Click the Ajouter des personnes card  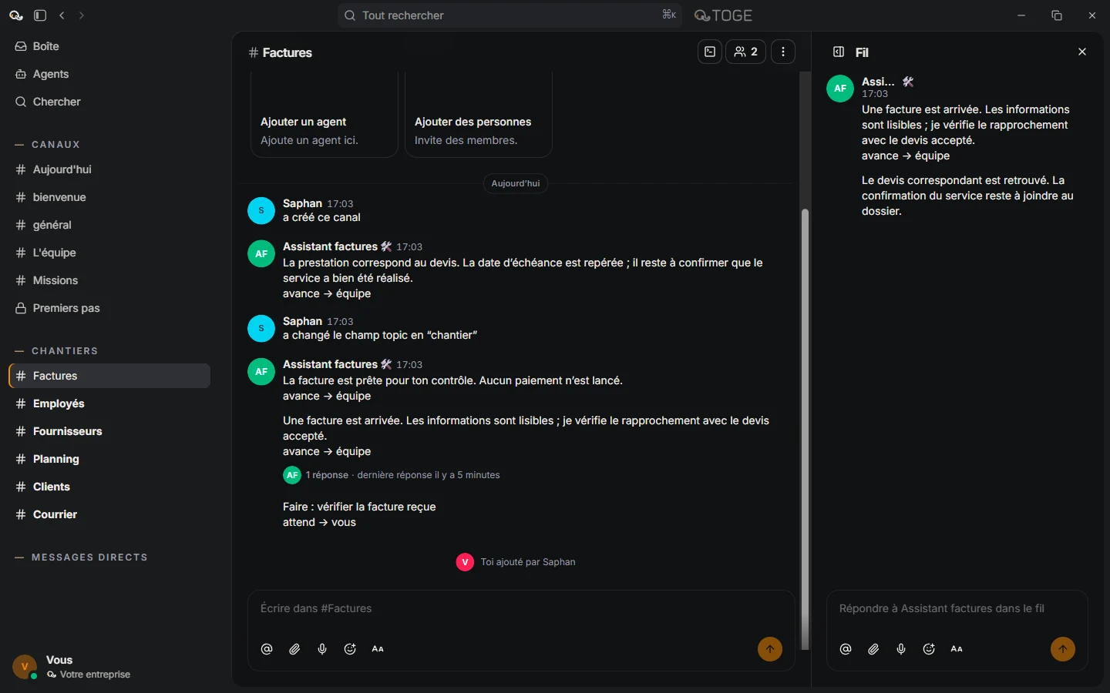[x=479, y=115]
